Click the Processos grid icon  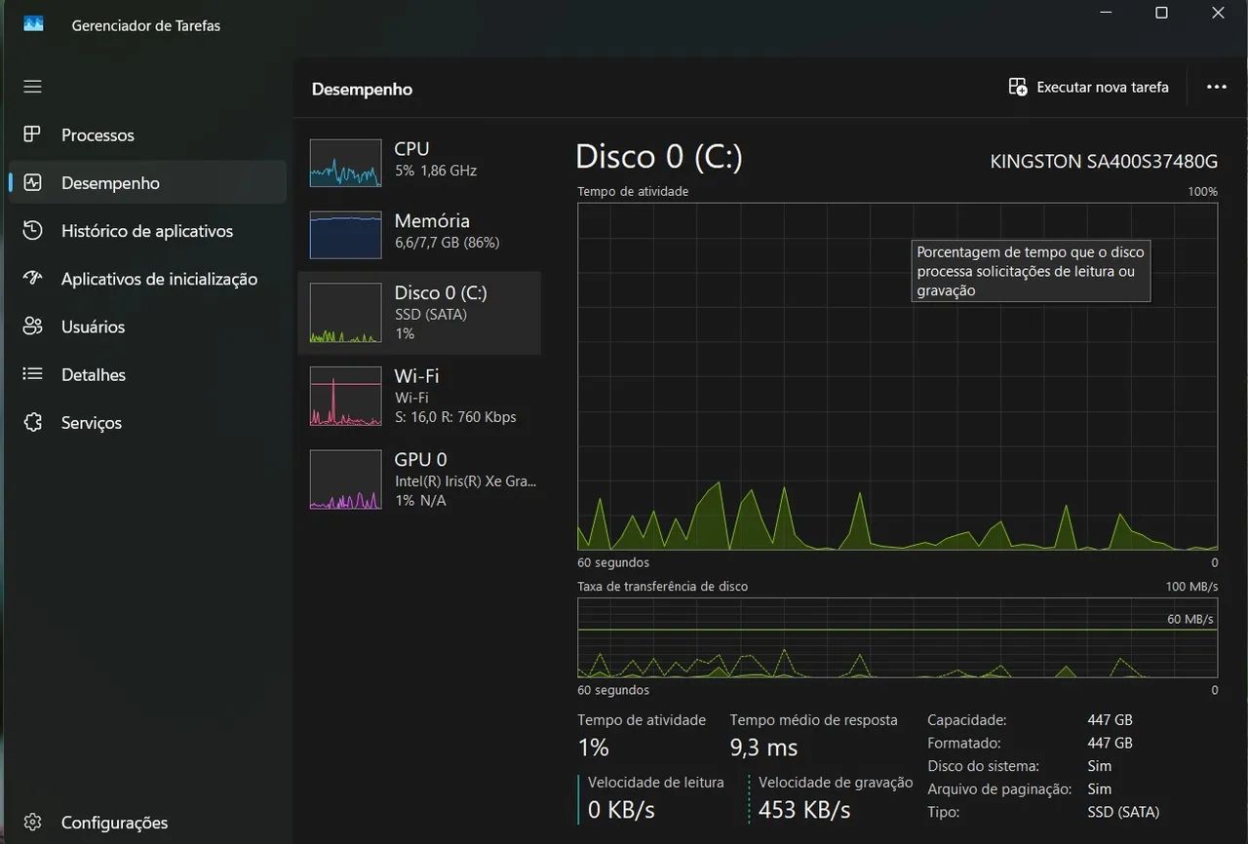[x=32, y=134]
